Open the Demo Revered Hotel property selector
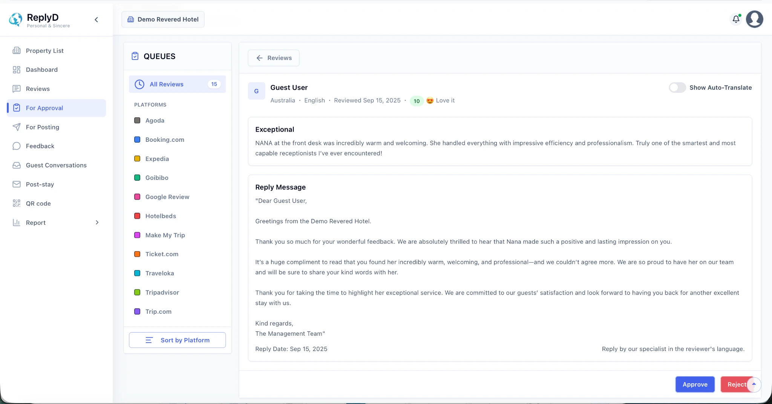 coord(163,19)
